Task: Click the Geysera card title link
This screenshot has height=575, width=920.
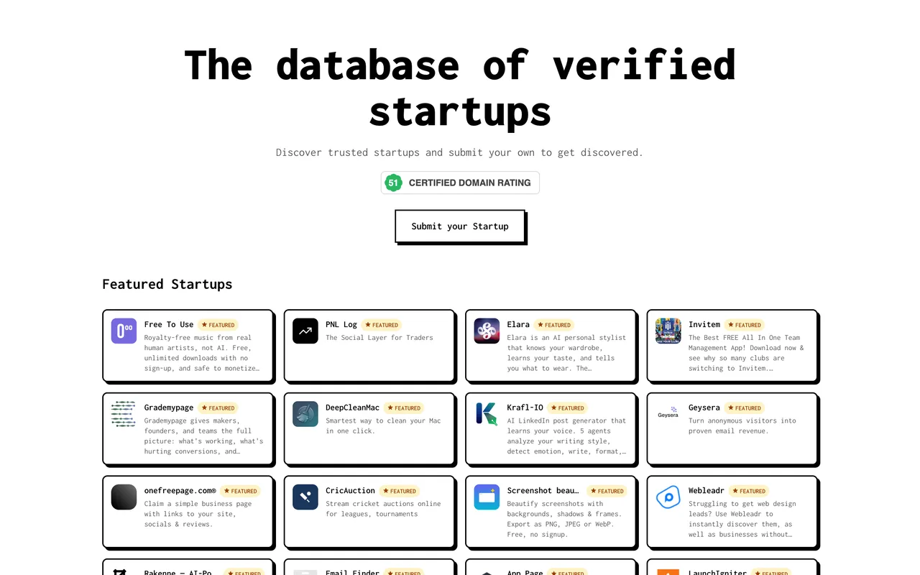Action: pos(704,408)
